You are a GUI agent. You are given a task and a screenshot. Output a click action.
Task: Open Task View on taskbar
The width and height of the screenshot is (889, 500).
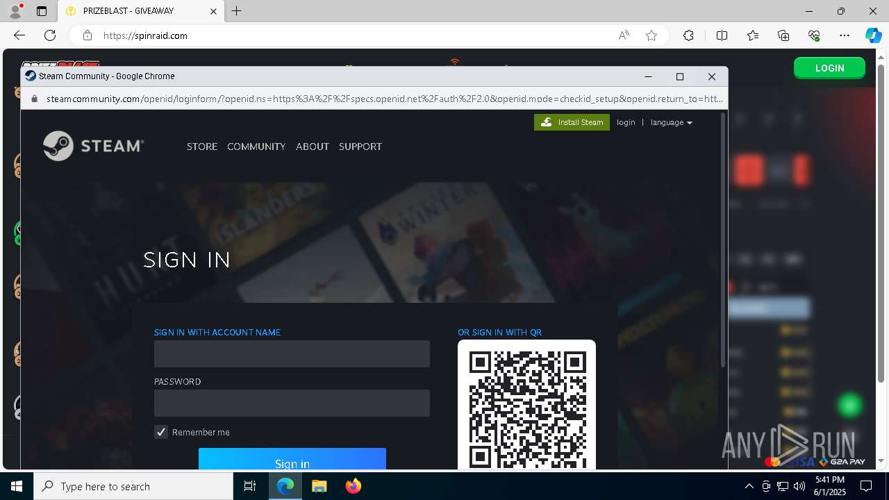pyautogui.click(x=250, y=486)
